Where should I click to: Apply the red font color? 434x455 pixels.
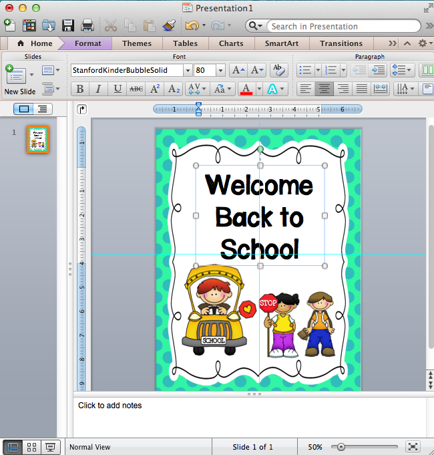click(x=246, y=89)
